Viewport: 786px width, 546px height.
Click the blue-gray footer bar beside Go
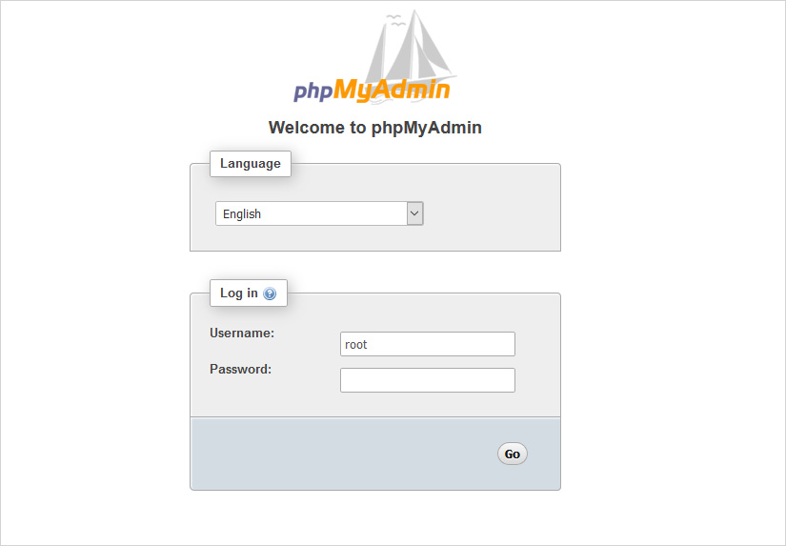click(341, 454)
